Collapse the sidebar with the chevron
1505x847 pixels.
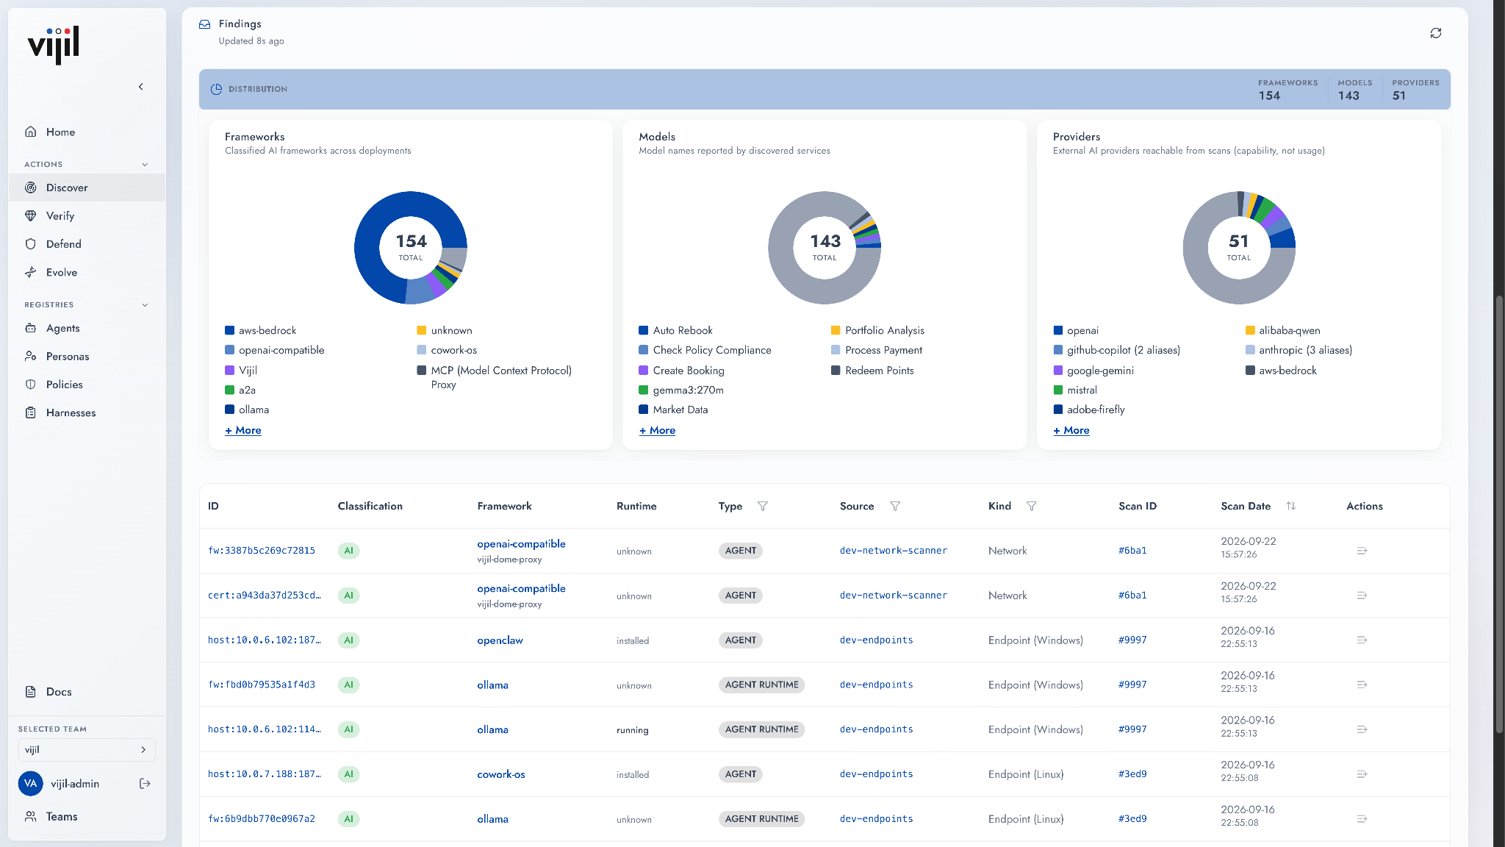141,87
